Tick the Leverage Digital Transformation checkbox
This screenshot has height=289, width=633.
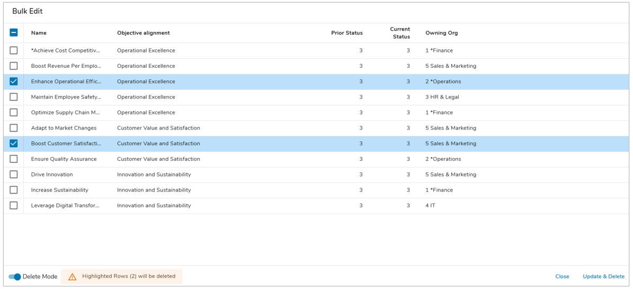(x=14, y=206)
